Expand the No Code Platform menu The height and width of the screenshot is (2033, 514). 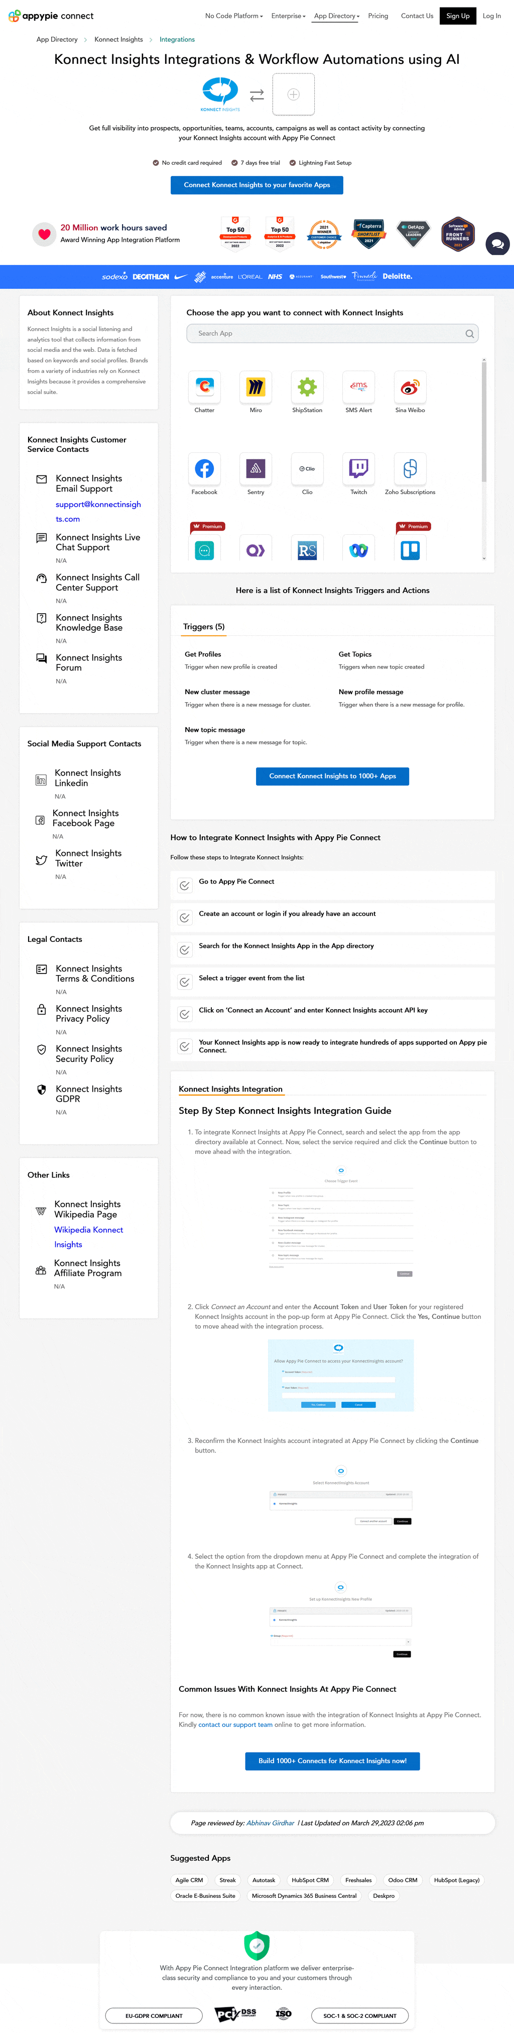tap(233, 16)
